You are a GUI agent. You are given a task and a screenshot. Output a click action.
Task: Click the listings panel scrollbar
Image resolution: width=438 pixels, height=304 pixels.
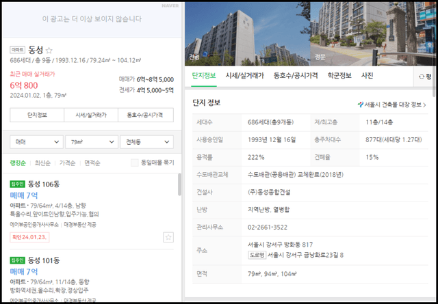click(179, 184)
